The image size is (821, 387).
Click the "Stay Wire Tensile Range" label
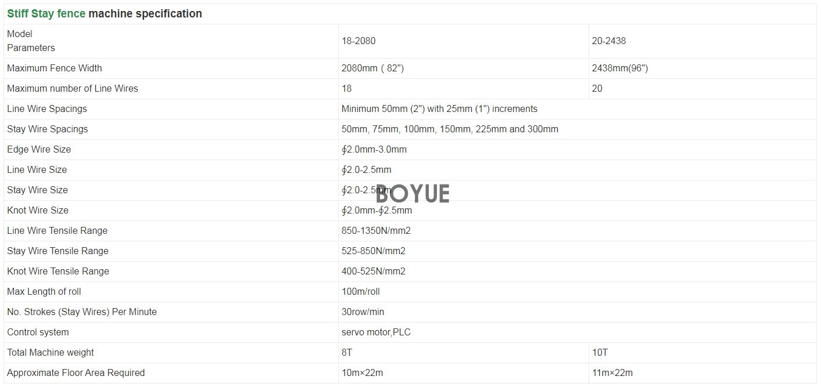point(58,251)
